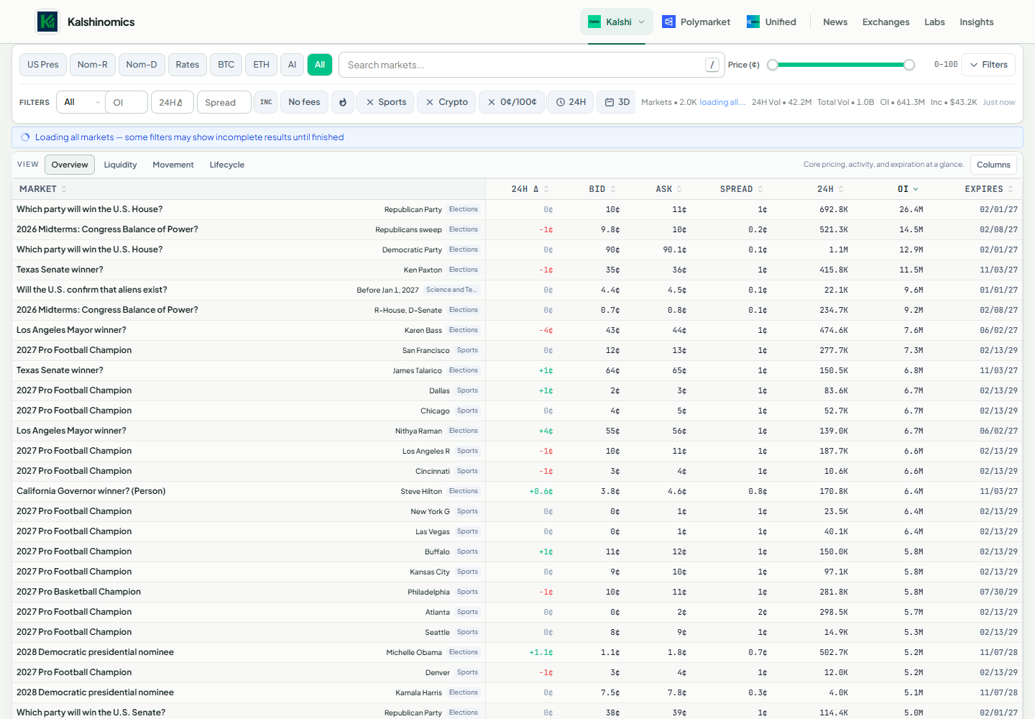Sort by the 24H volume column header
The width and height of the screenshot is (1035, 719).
(x=830, y=189)
